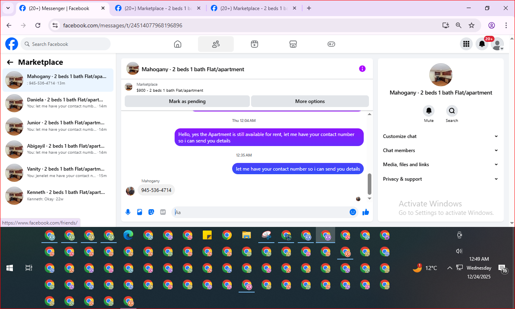Open conversation information purple icon

(x=362, y=69)
